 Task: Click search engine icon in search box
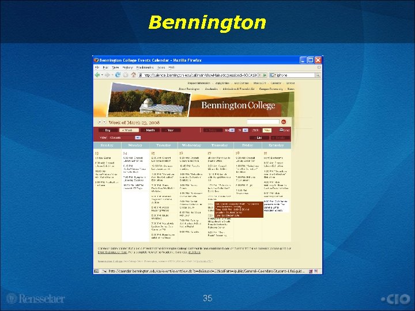pyautogui.click(x=272, y=75)
